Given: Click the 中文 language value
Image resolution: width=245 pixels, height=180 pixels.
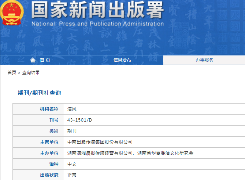Looking at the screenshot, I should 72,164.
